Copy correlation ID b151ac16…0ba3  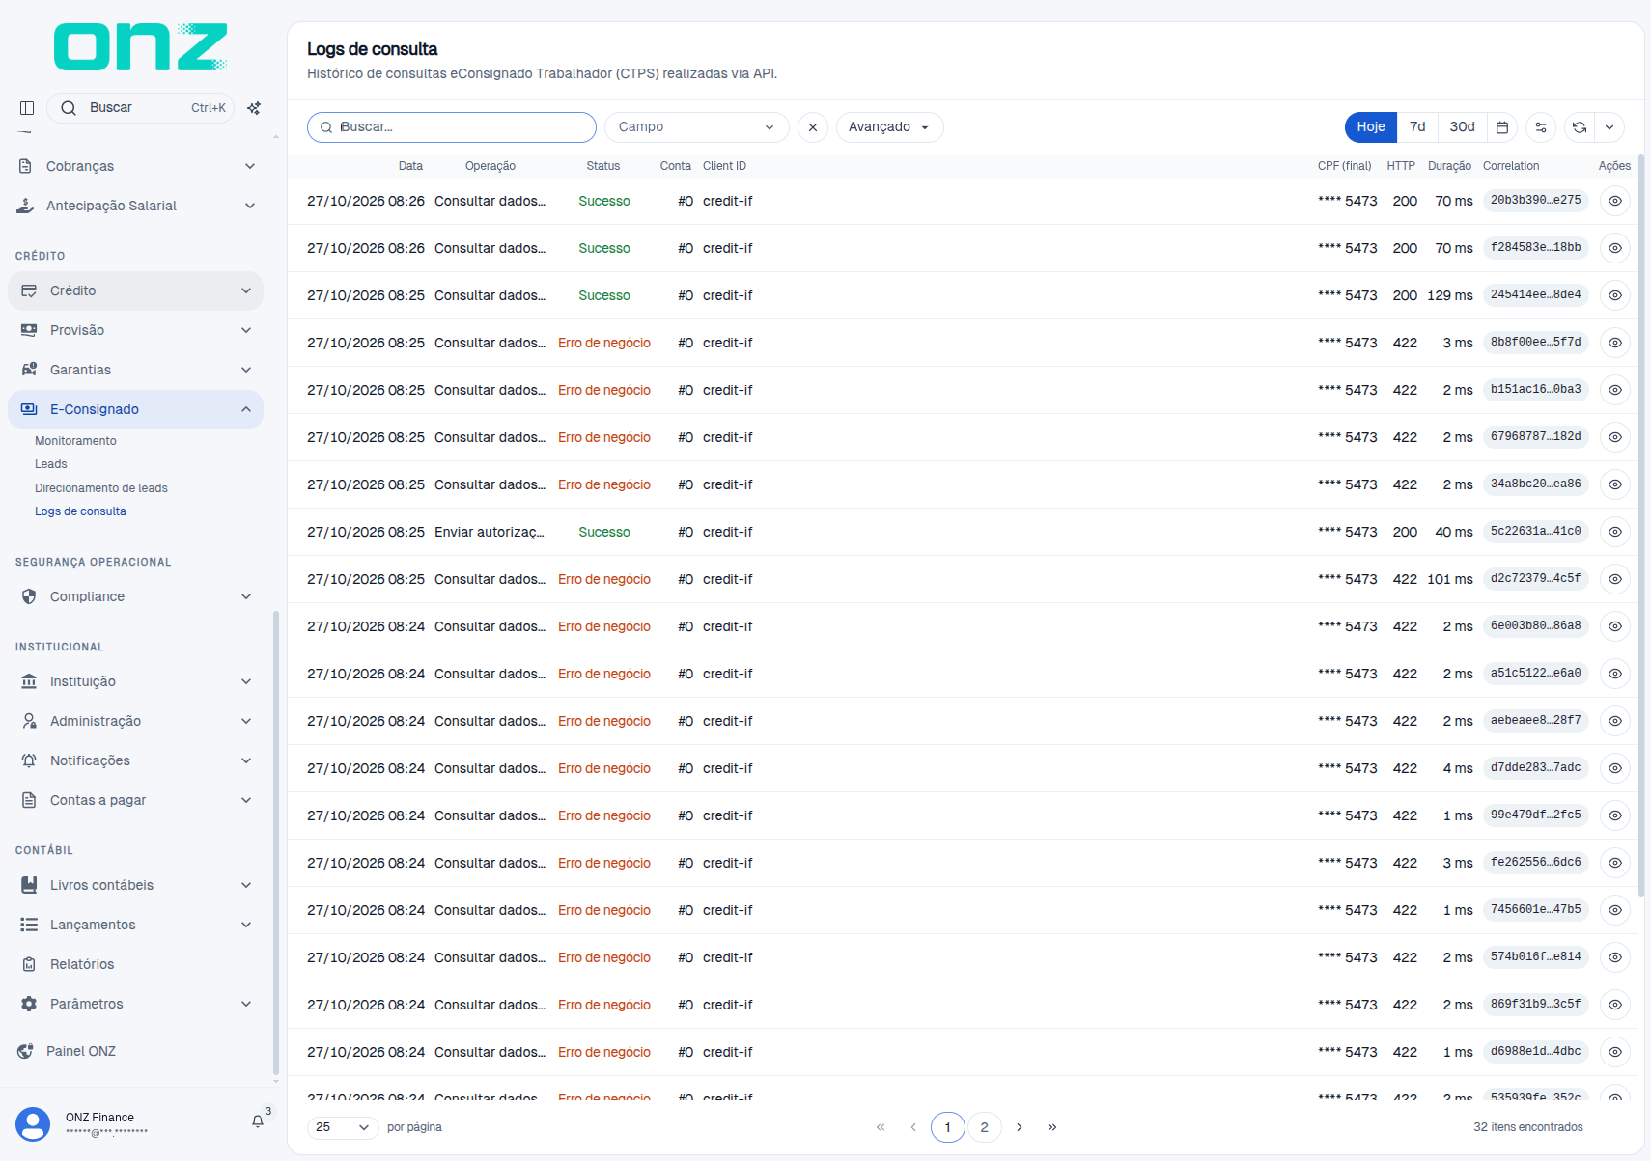point(1535,390)
